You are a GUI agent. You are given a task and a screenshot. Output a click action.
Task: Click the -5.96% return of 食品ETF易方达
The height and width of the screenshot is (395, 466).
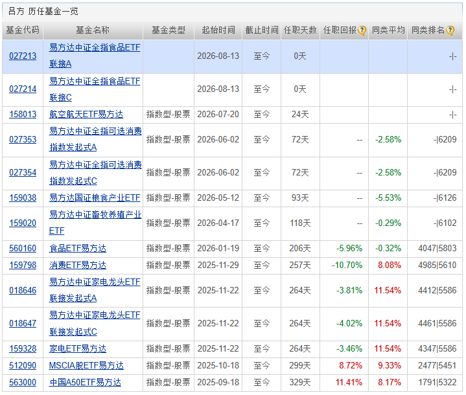349,248
